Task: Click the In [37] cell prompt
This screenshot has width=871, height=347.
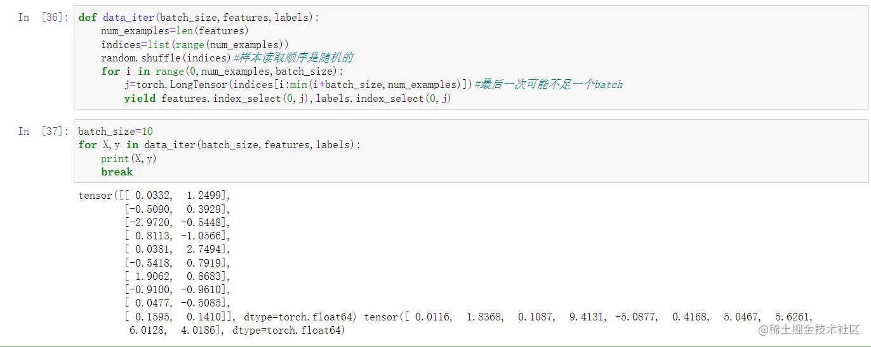Action: (42, 131)
